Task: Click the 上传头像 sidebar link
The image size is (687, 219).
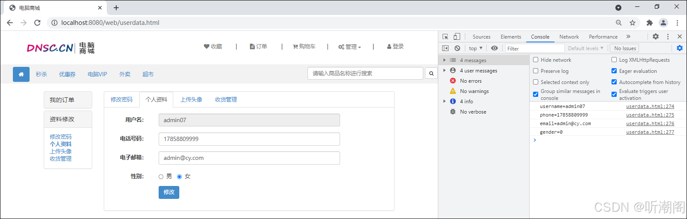Action: [60, 151]
